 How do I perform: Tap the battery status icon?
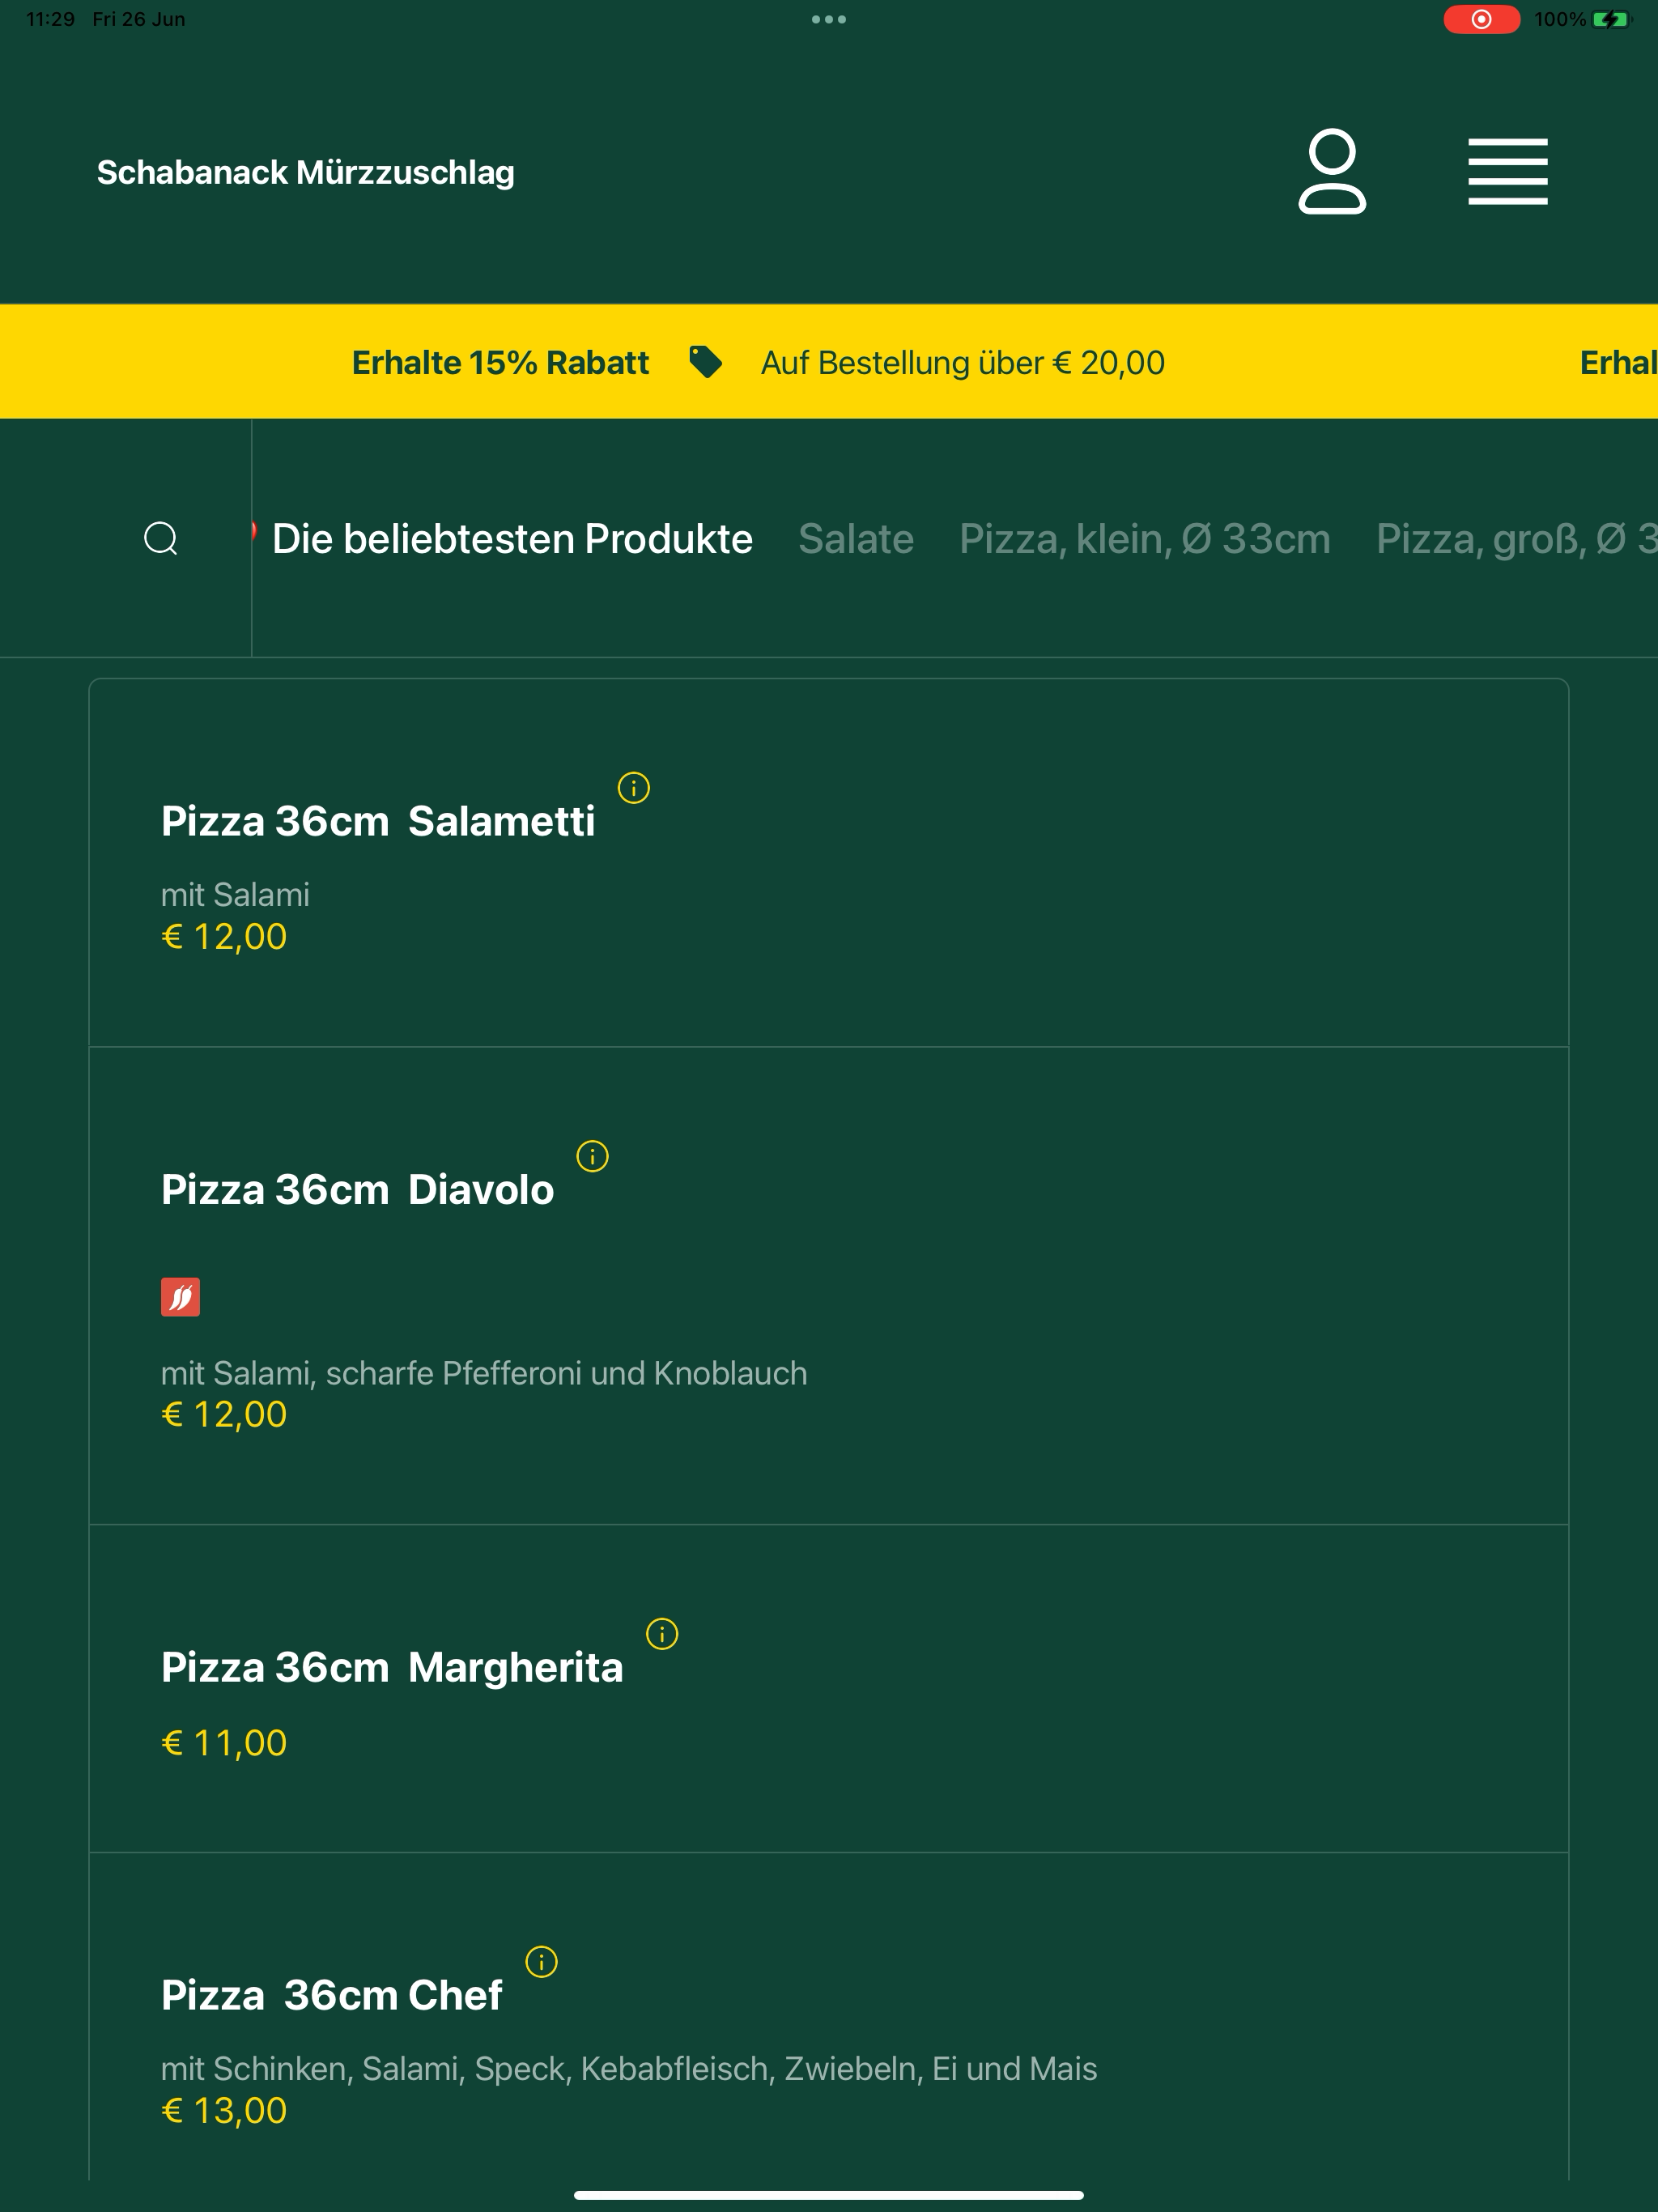point(1611,19)
